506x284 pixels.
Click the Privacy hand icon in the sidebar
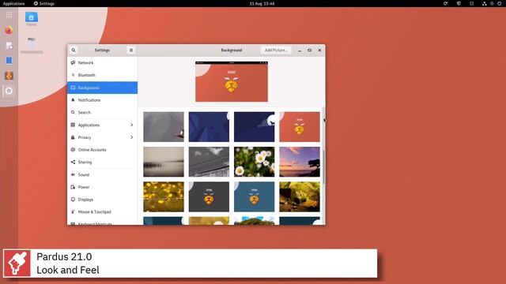coord(73,137)
